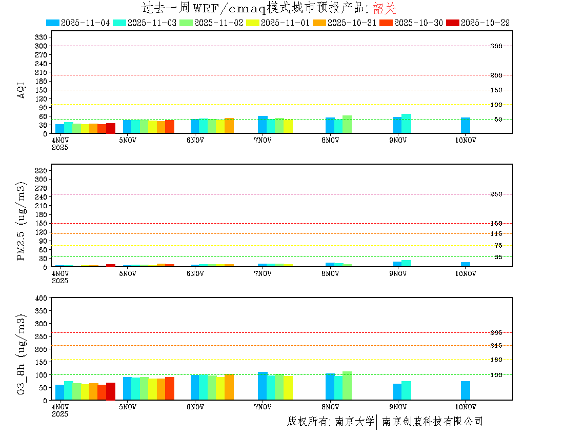The height and width of the screenshot is (436, 564).
Task: Click the 2025-11-04 blue legend swatch
Action: pyautogui.click(x=53, y=23)
